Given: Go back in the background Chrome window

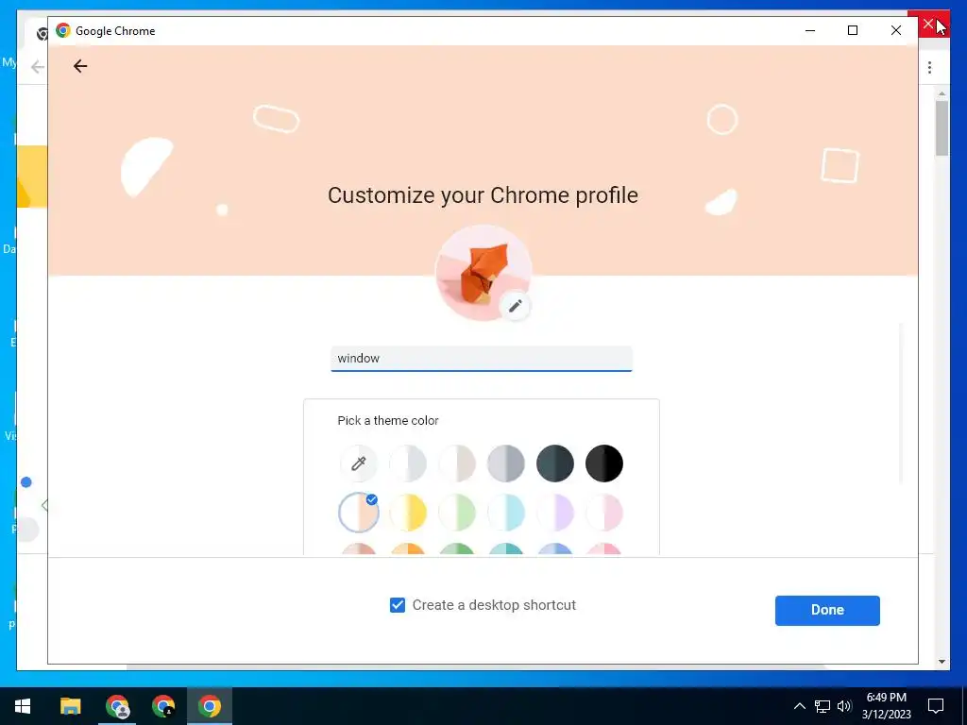Looking at the screenshot, I should click(x=38, y=67).
